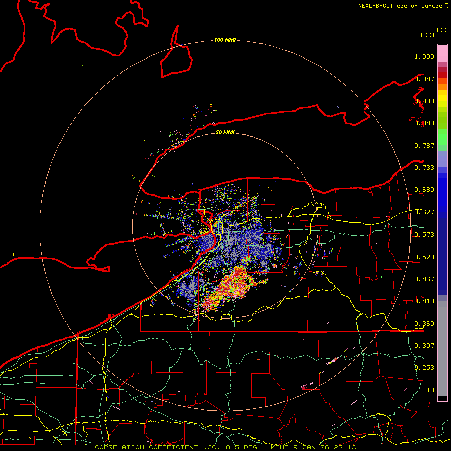451x451 pixels.
Task: Click the 0.947 scale value
Action: pos(424,79)
